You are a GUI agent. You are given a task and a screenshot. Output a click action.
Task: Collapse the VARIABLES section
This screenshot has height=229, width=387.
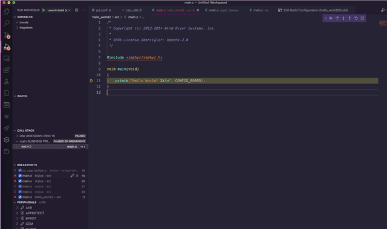click(x=15, y=17)
